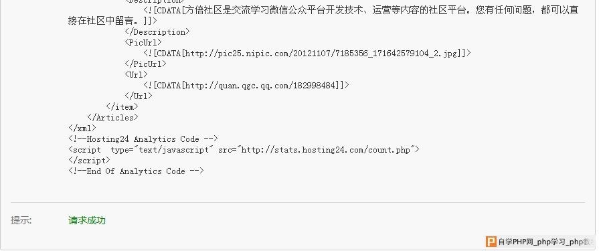The height and width of the screenshot is (251, 599).
Task: Click the closing </Description> tag
Action: pyautogui.click(x=157, y=31)
